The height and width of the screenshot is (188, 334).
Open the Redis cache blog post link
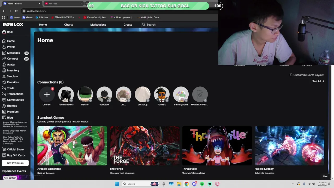click(x=13, y=140)
